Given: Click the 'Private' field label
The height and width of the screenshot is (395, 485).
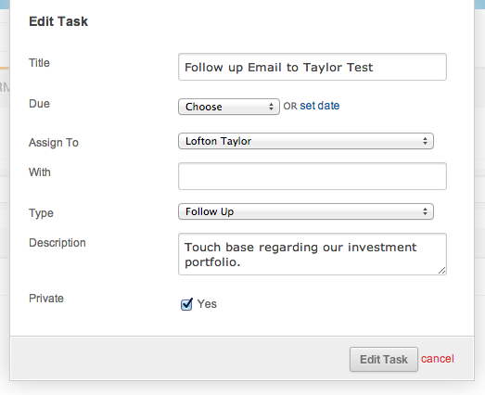Looking at the screenshot, I should tap(46, 299).
